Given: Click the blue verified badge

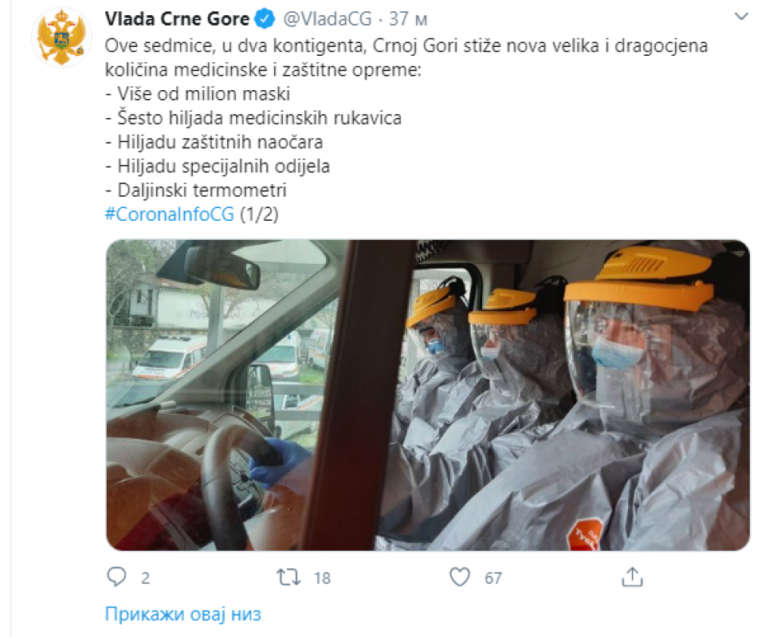Looking at the screenshot, I should point(265,19).
